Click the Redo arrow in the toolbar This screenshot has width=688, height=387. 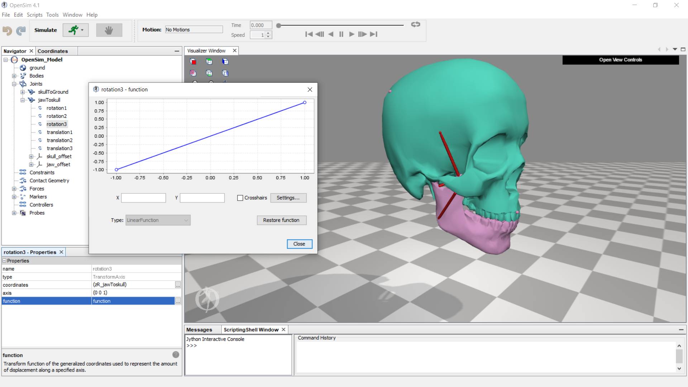[x=21, y=30]
